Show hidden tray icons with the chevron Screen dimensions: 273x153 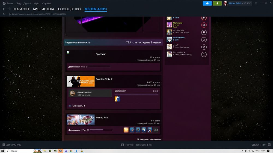(x=242, y=151)
